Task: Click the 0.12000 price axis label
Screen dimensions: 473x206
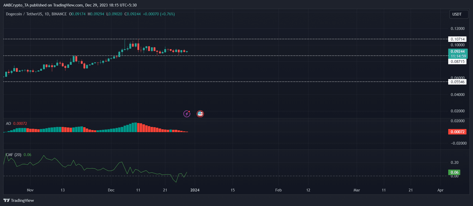Action: click(458, 29)
